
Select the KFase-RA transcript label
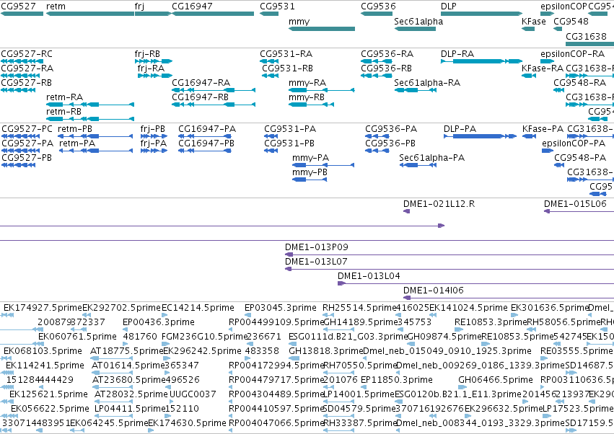point(543,68)
